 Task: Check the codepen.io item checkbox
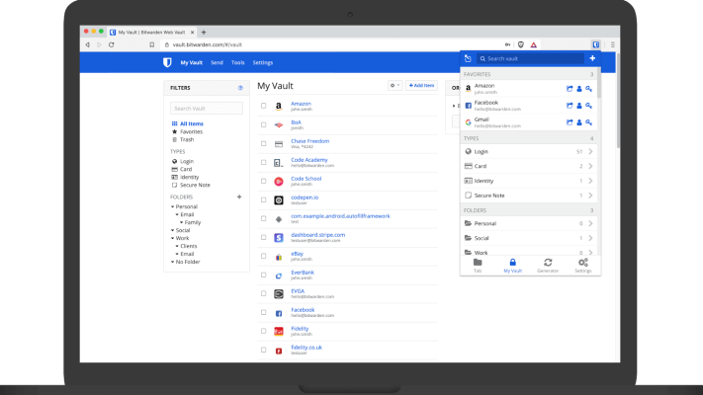[264, 199]
